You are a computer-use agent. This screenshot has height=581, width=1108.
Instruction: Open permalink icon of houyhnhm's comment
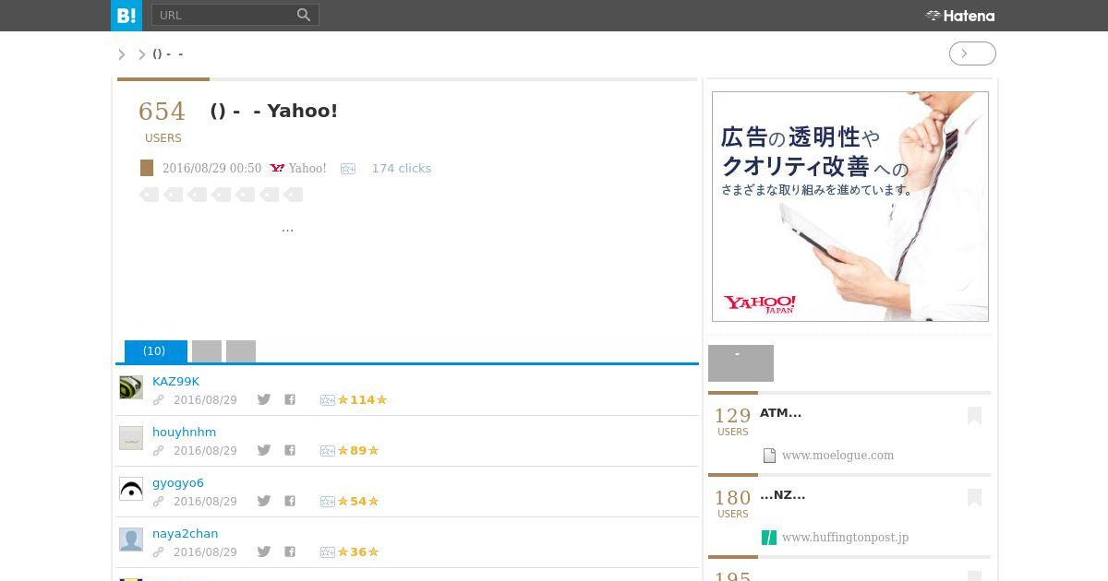point(158,451)
